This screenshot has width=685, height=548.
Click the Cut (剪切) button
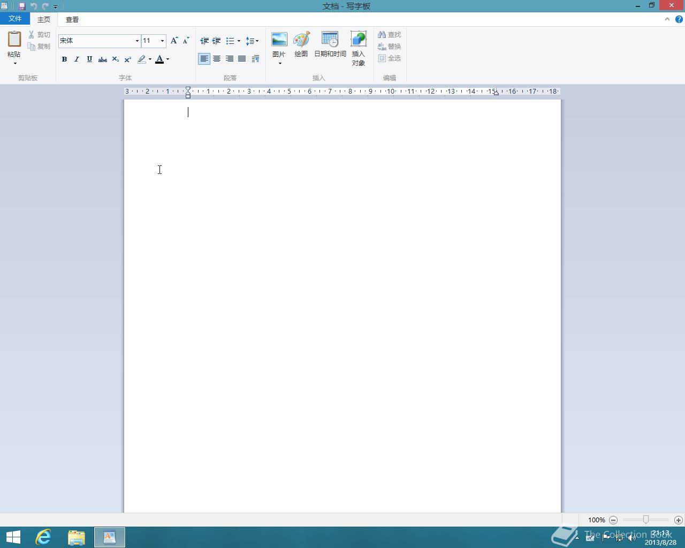39,35
